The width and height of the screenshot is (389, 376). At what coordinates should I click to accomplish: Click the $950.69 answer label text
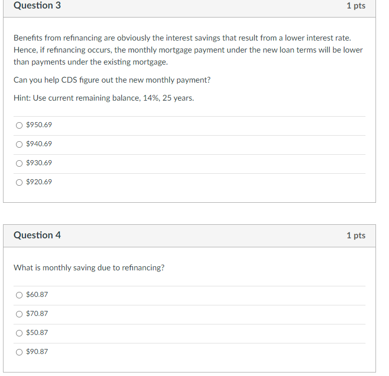(x=39, y=125)
